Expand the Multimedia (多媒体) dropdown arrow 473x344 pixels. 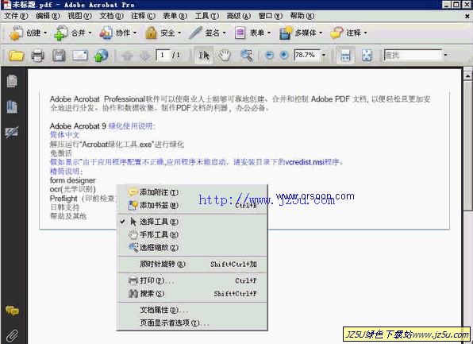[321, 33]
